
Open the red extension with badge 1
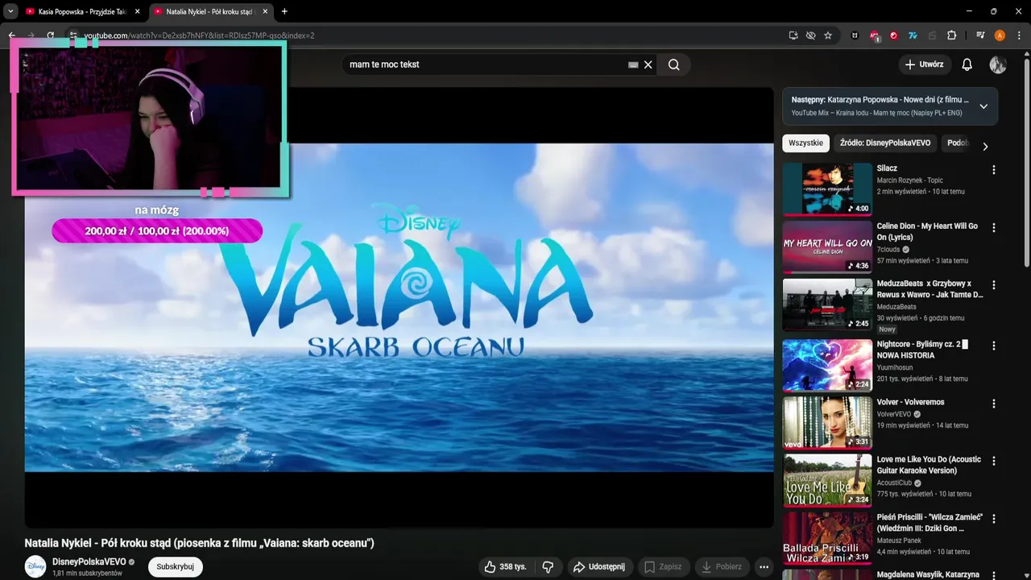point(875,35)
